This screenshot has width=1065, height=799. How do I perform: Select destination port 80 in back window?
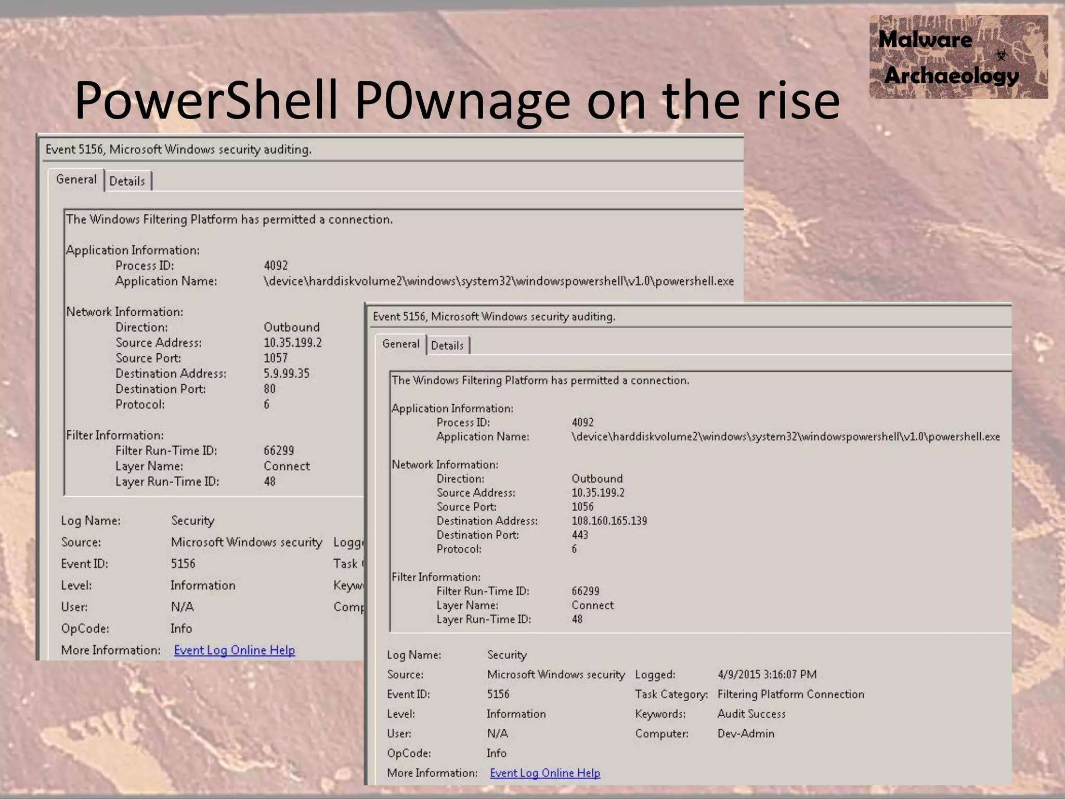click(x=269, y=389)
